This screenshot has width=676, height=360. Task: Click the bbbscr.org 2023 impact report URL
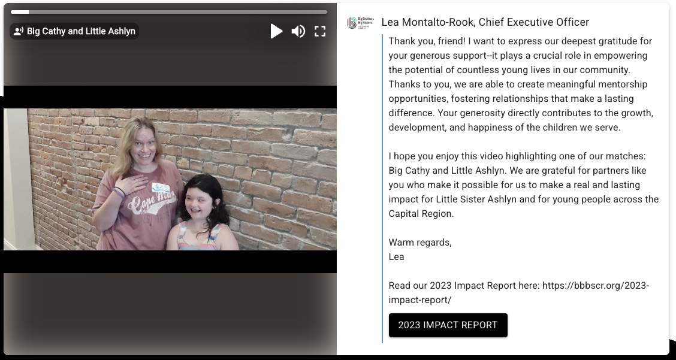[595, 286]
